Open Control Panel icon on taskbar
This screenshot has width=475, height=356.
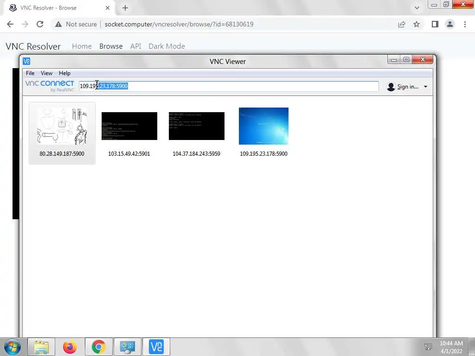[x=128, y=347]
